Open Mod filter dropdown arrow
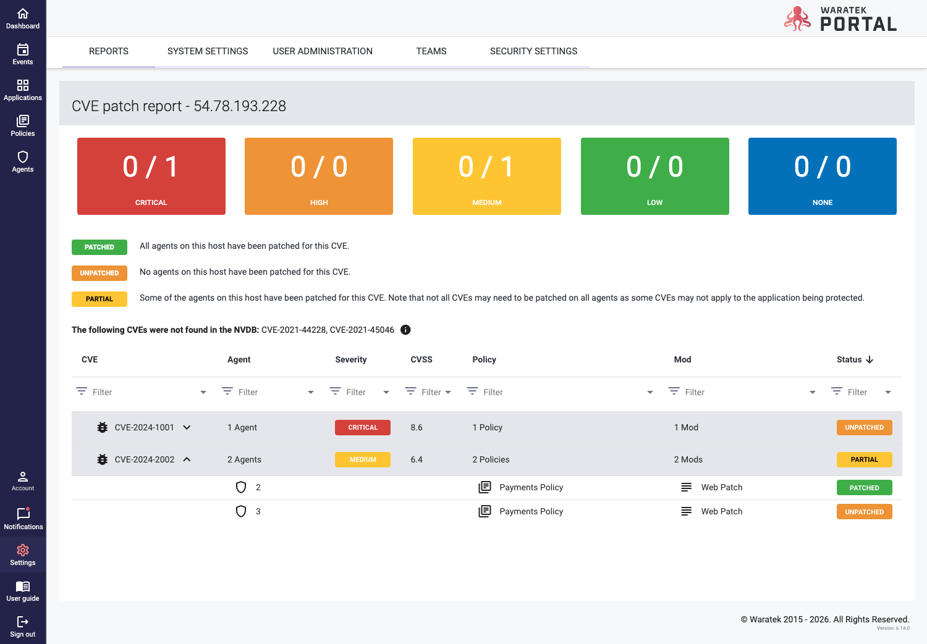The width and height of the screenshot is (927, 644). 813,392
